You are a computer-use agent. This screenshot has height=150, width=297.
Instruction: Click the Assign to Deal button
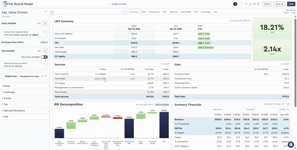119,4
